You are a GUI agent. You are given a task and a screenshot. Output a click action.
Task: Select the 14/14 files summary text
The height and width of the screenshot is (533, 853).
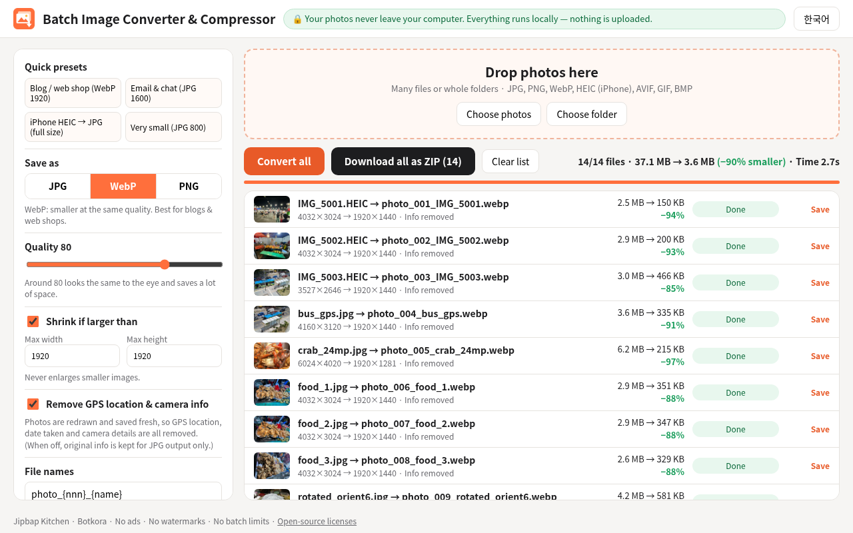pos(708,161)
